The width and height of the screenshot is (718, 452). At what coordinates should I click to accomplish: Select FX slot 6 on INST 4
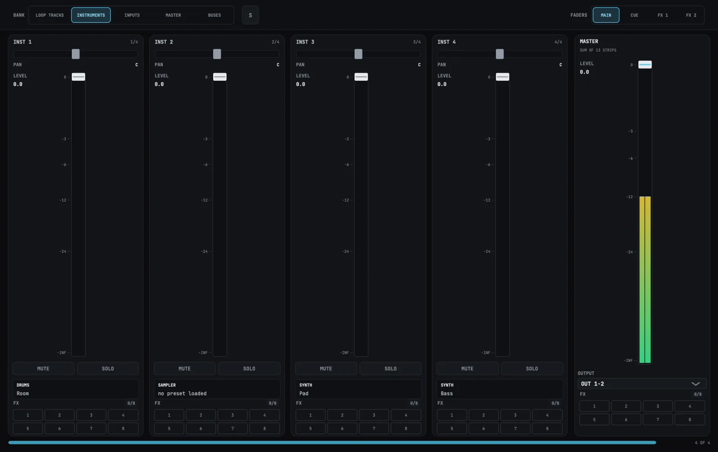point(484,429)
